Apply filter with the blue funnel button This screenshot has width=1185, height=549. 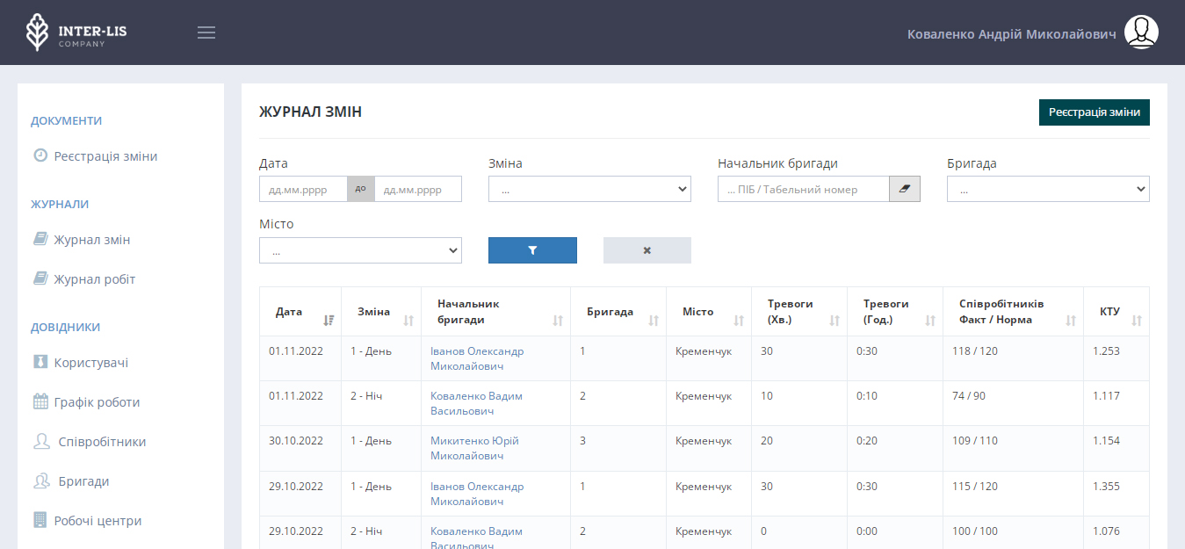[532, 250]
